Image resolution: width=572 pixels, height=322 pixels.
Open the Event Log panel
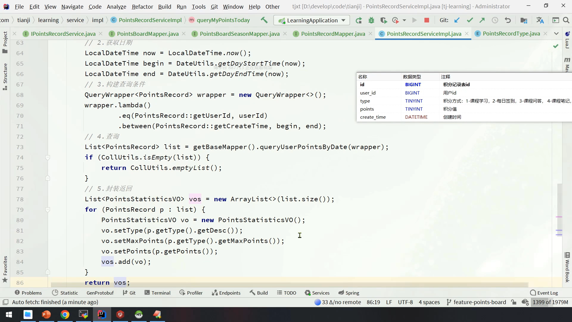pos(544,293)
